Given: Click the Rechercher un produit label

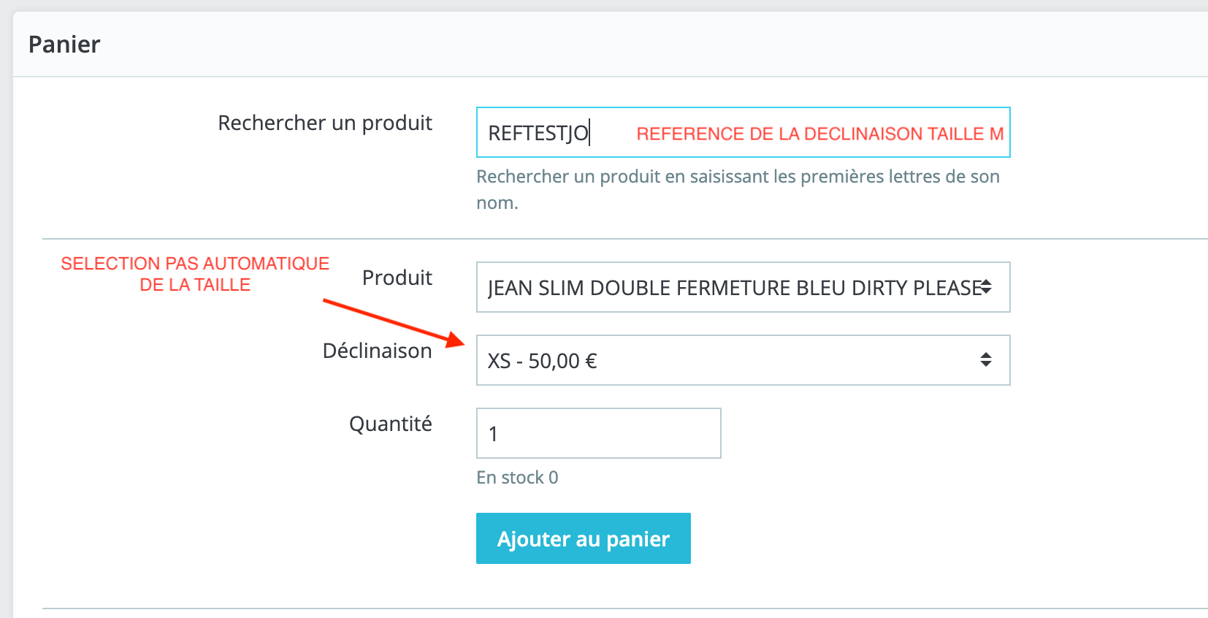Looking at the screenshot, I should pyautogui.click(x=325, y=123).
